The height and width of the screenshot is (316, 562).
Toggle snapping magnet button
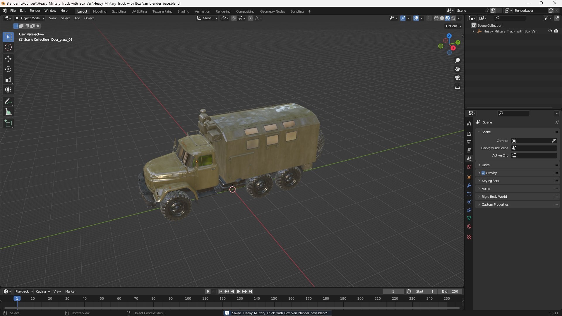point(234,18)
